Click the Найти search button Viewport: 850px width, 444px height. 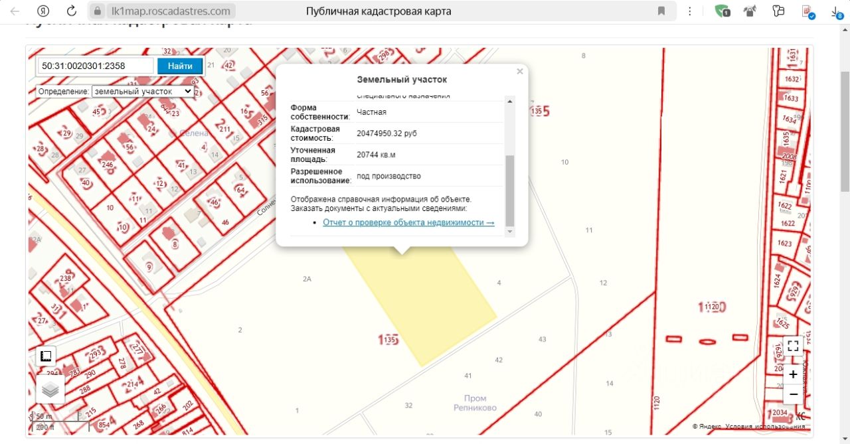180,66
